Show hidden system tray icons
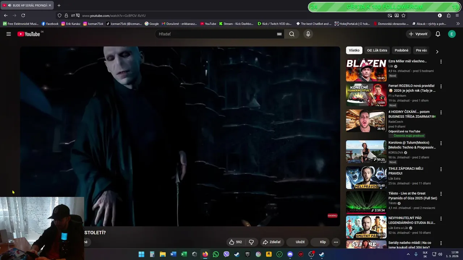The width and height of the screenshot is (463, 260). tap(408, 254)
